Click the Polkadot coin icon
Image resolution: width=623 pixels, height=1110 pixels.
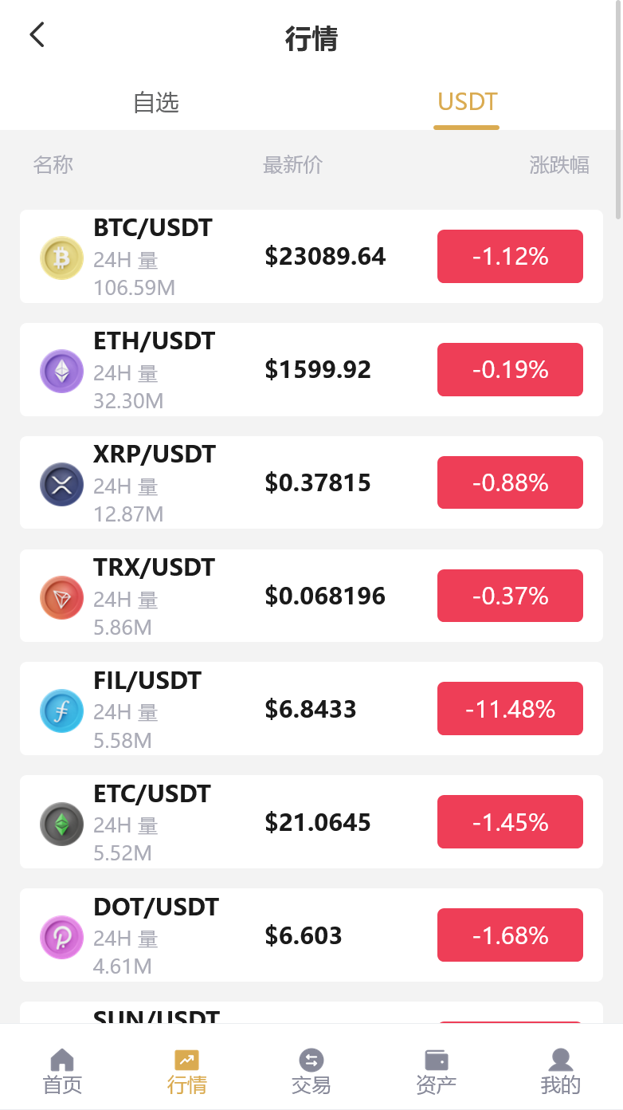pyautogui.click(x=61, y=937)
